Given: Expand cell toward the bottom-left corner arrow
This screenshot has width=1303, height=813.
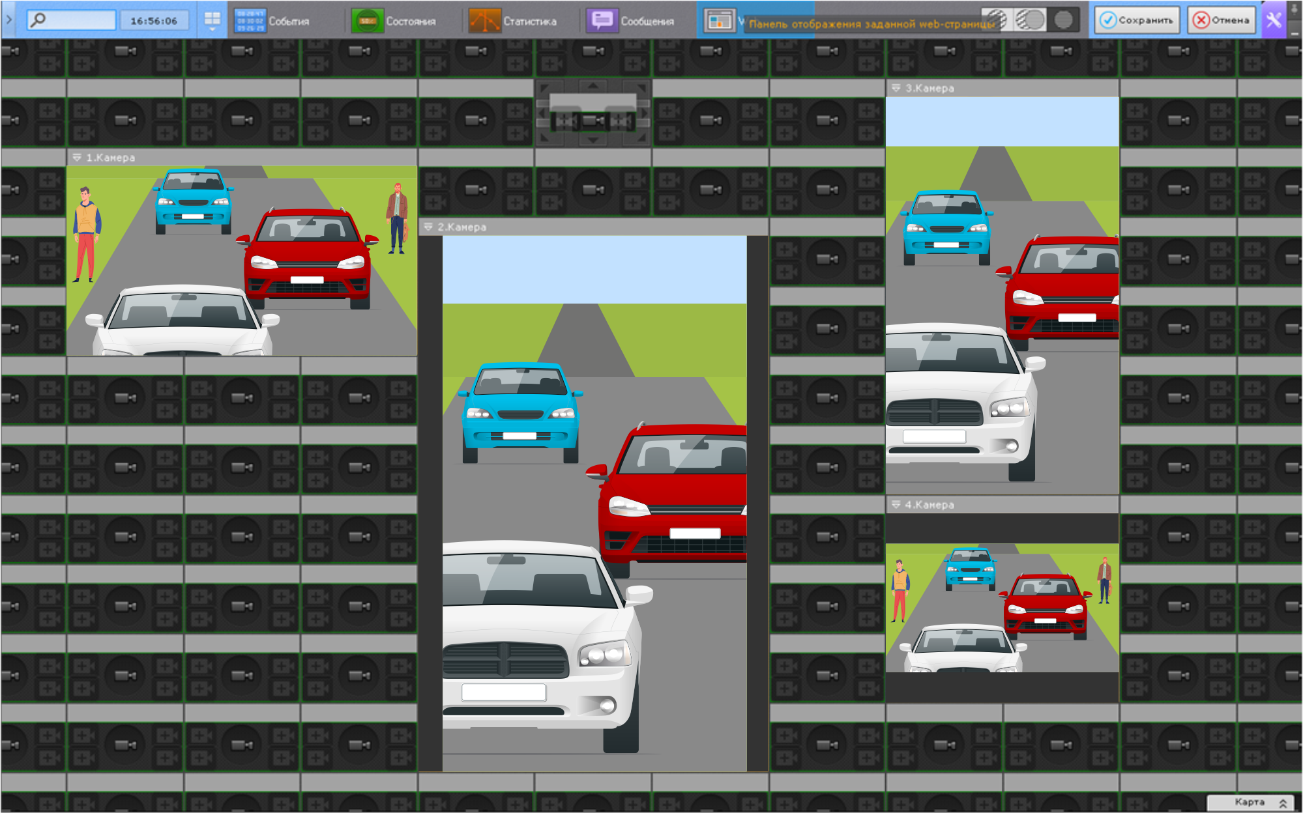Looking at the screenshot, I should click(544, 139).
